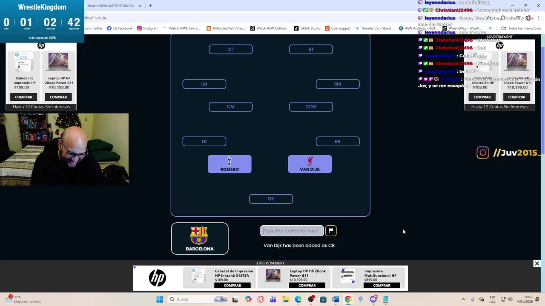Screen dimensions: 545x306
Task: Choose the RM position slot
Action: [338, 84]
